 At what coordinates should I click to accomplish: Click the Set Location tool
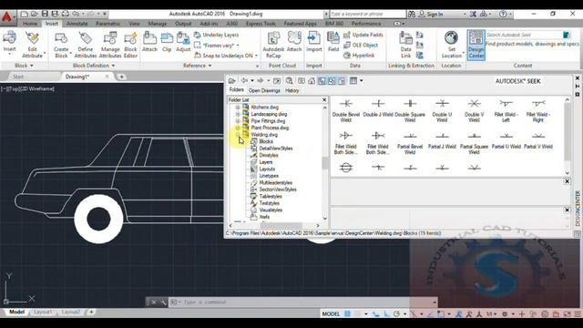point(452,45)
